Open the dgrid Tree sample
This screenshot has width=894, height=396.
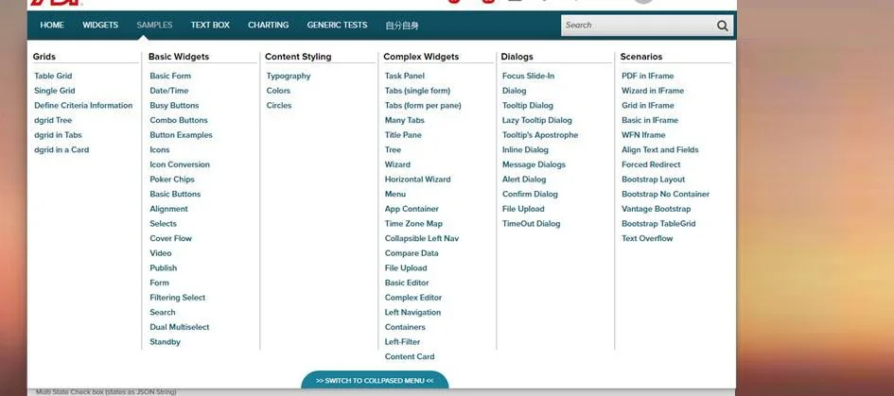53,120
